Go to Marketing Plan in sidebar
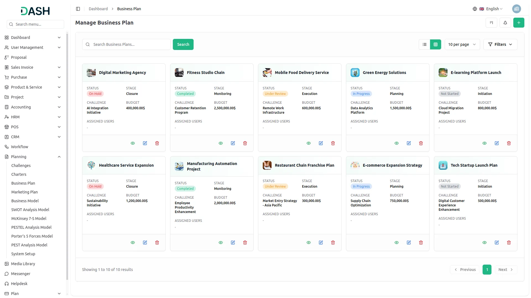The image size is (531, 298). coord(25,192)
